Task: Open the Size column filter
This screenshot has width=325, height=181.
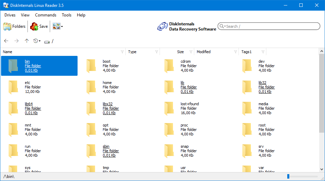Action: tap(191, 52)
